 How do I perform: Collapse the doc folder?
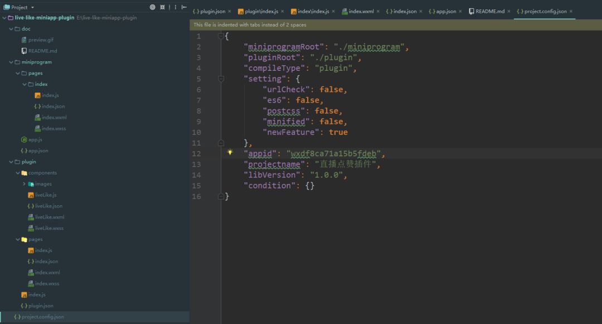(x=11, y=29)
